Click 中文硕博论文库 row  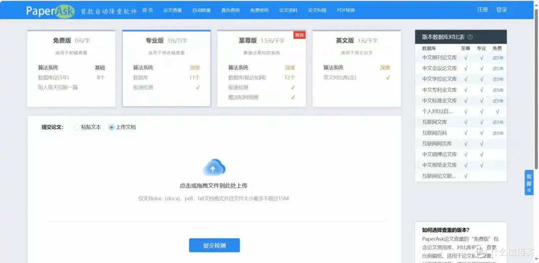461,154
